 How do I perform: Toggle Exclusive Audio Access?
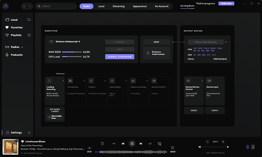coord(156,53)
